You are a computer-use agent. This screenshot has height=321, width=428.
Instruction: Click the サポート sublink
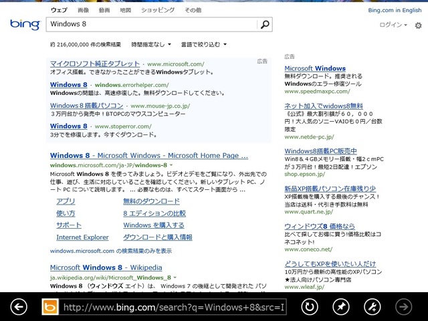(x=69, y=225)
